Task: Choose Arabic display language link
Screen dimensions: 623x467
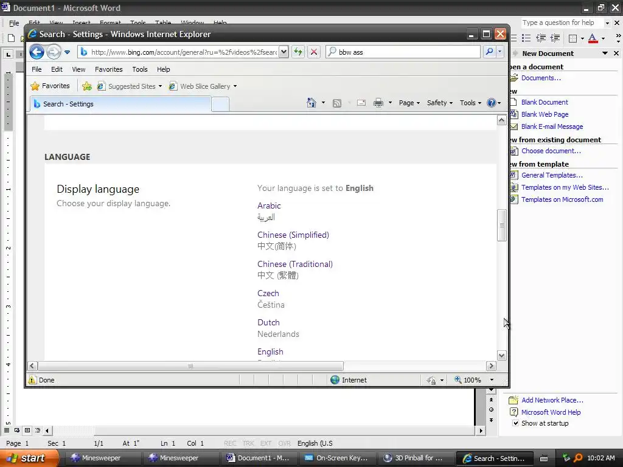Action: tap(269, 206)
